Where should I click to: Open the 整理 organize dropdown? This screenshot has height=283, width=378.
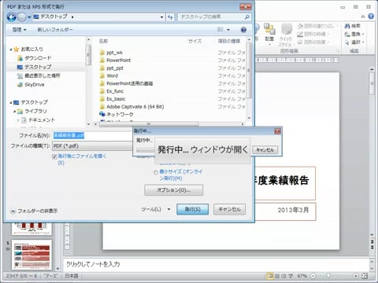tap(20, 30)
